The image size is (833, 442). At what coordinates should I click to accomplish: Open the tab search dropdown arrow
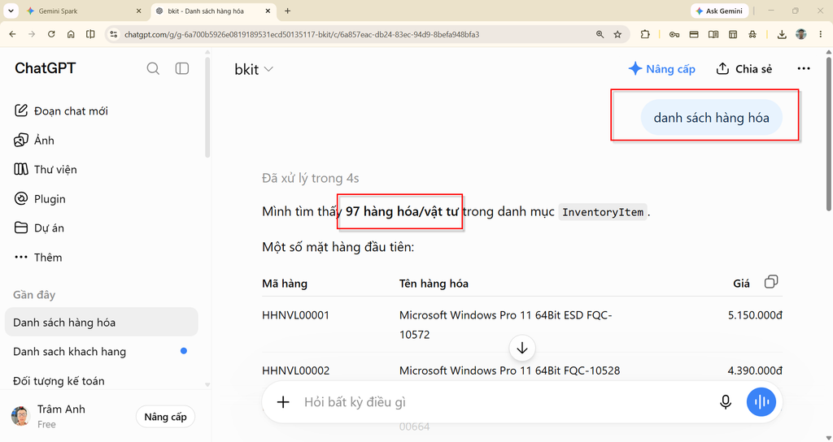(11, 11)
